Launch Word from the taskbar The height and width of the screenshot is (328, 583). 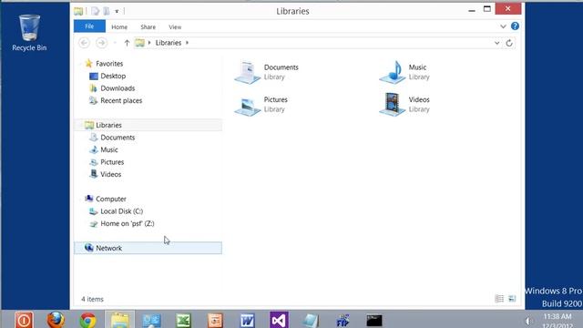click(x=247, y=320)
